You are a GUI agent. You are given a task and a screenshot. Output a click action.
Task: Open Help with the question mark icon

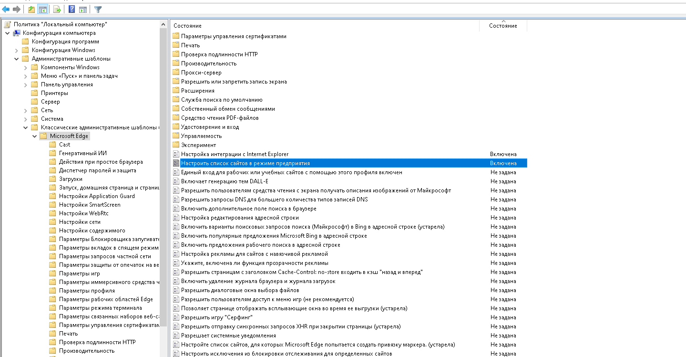click(x=72, y=9)
